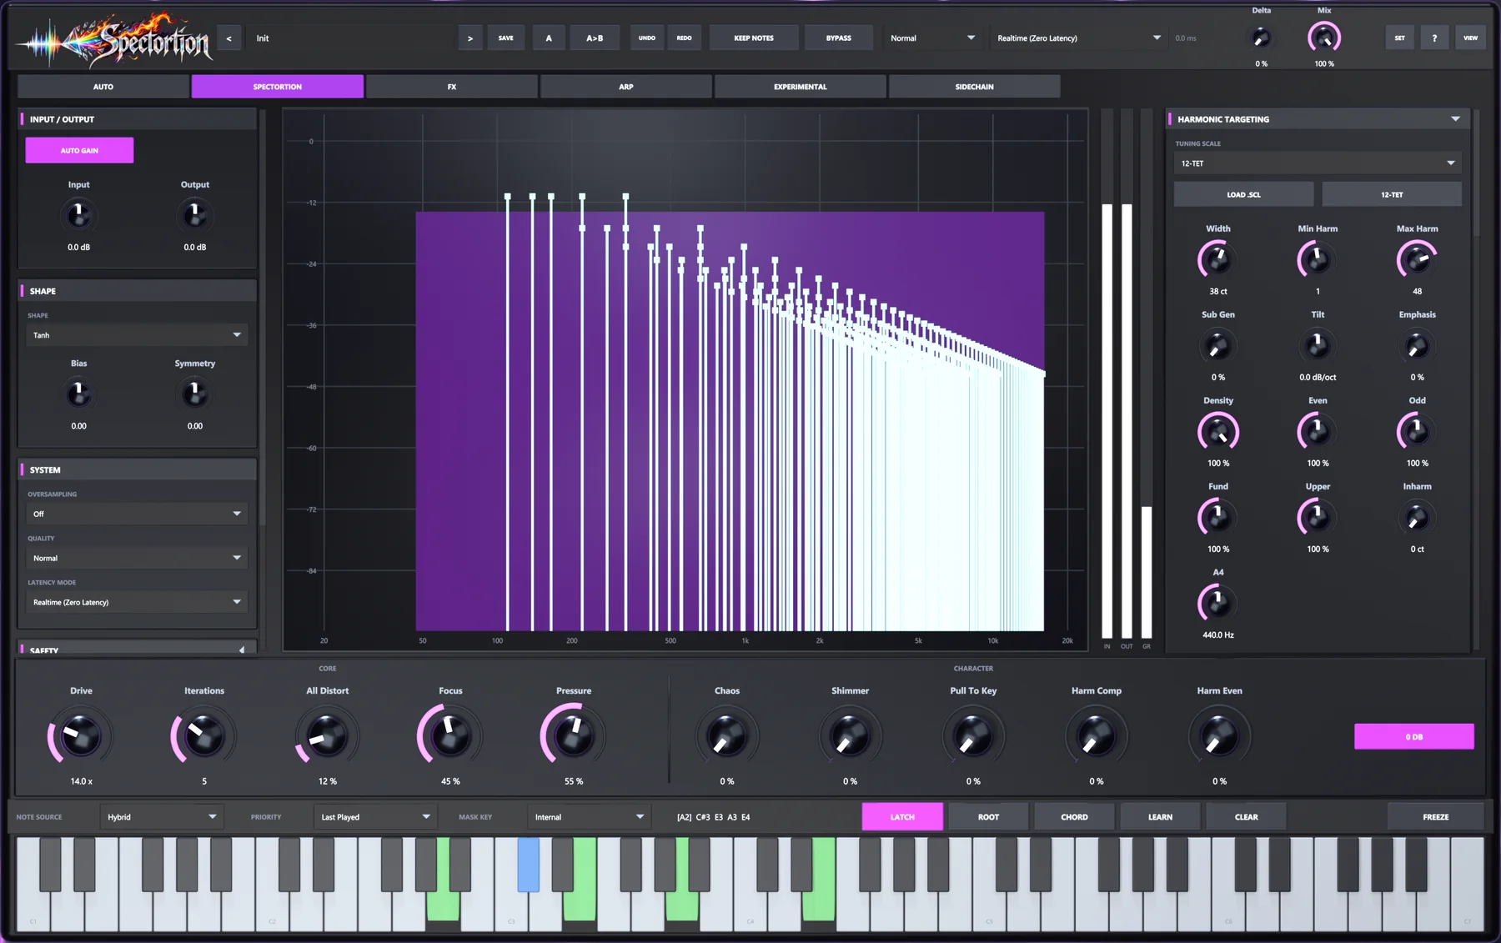The width and height of the screenshot is (1501, 943).
Task: Open the Note Source Hybrid dropdown
Action: point(161,817)
